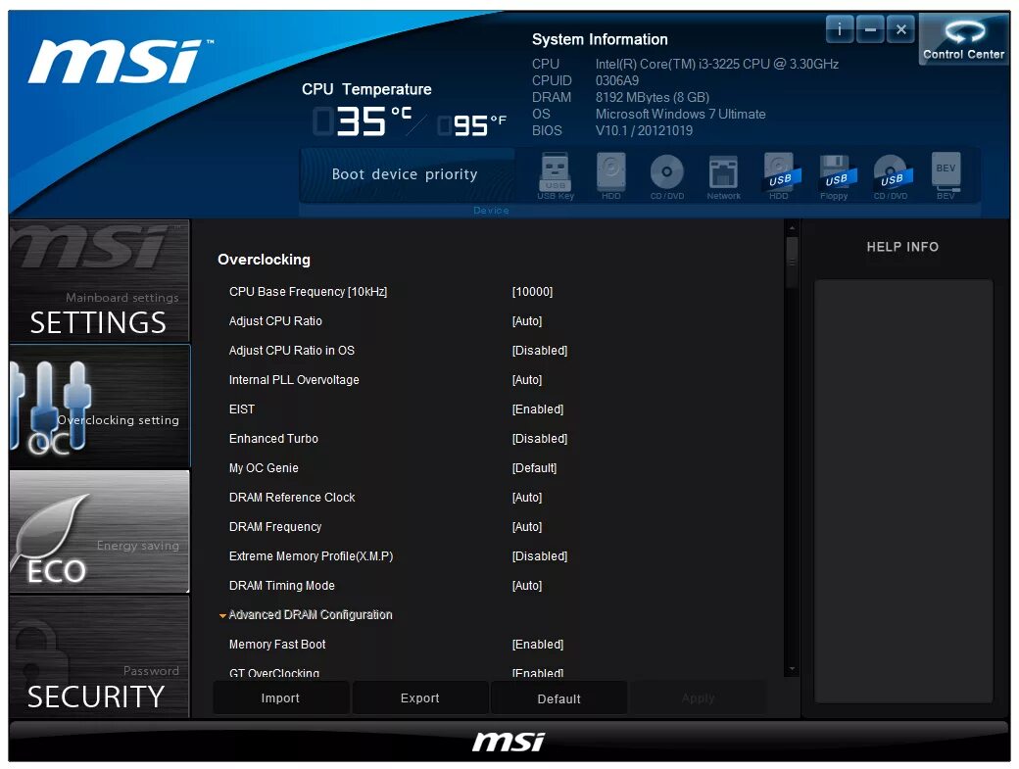This screenshot has width=1019, height=769.
Task: Change Adjust CPU Ratio in OS value
Action: [x=540, y=350]
